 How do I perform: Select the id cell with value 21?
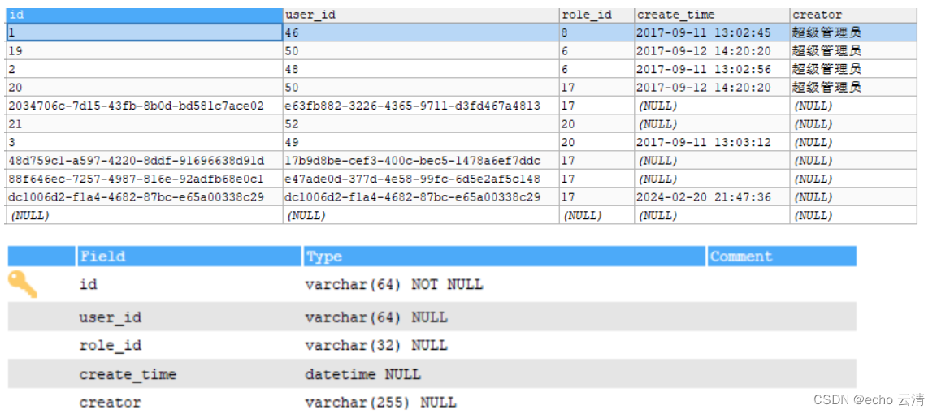tap(144, 124)
